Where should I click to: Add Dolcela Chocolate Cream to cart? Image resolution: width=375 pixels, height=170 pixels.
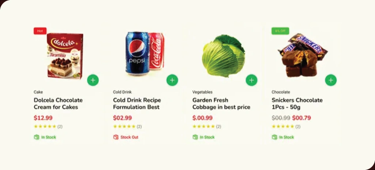click(x=93, y=80)
